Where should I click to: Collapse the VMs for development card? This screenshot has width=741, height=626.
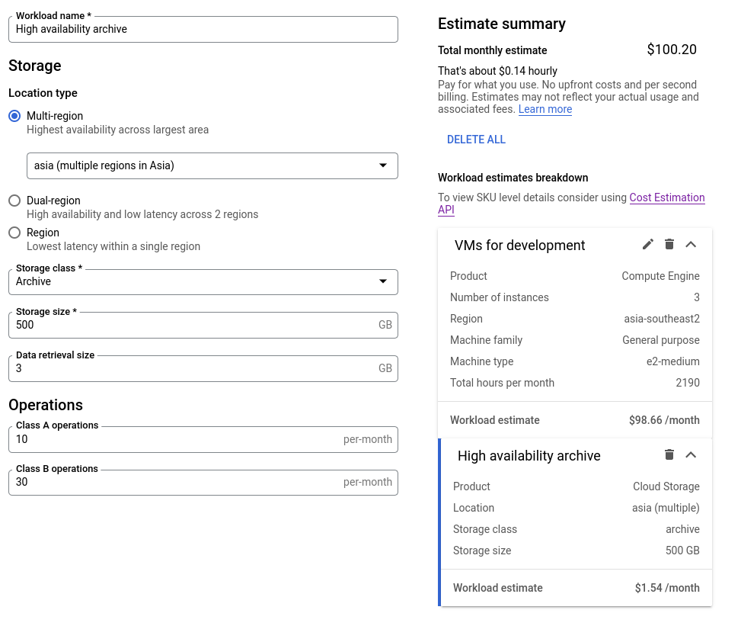[691, 245]
